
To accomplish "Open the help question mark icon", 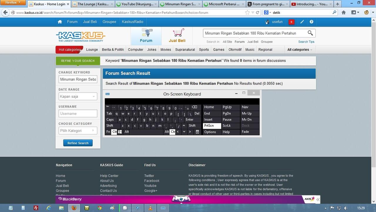I will (311, 22).
